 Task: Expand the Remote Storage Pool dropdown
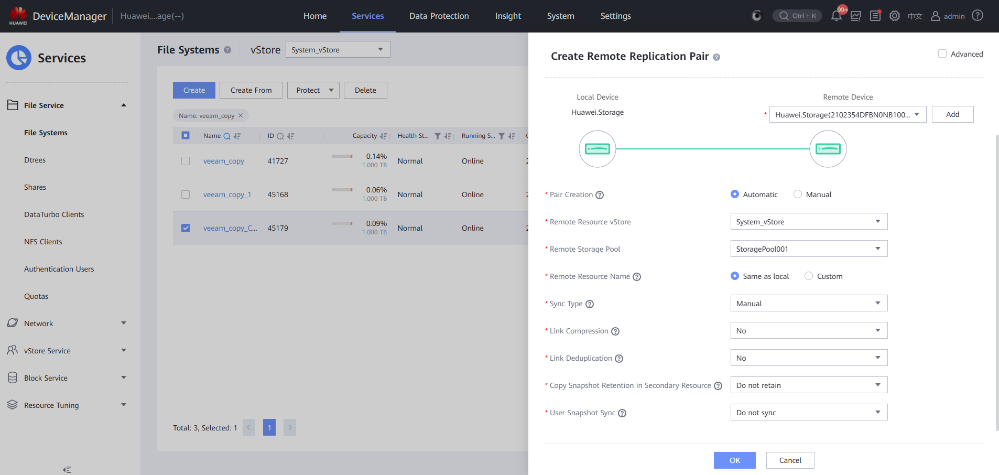808,249
